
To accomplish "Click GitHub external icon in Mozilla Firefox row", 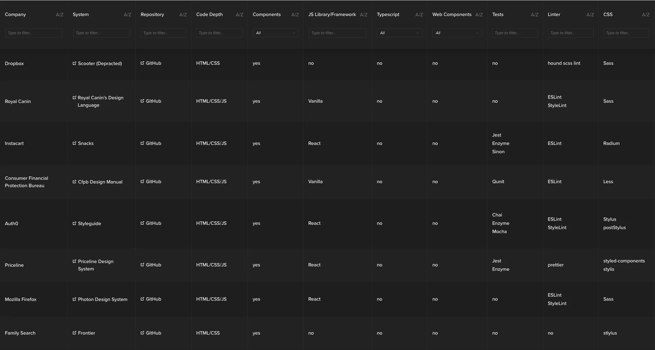I will pyautogui.click(x=142, y=299).
